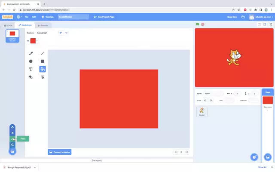
Task: Click the Paint new backdrop icon
Action: [x=12, y=139]
